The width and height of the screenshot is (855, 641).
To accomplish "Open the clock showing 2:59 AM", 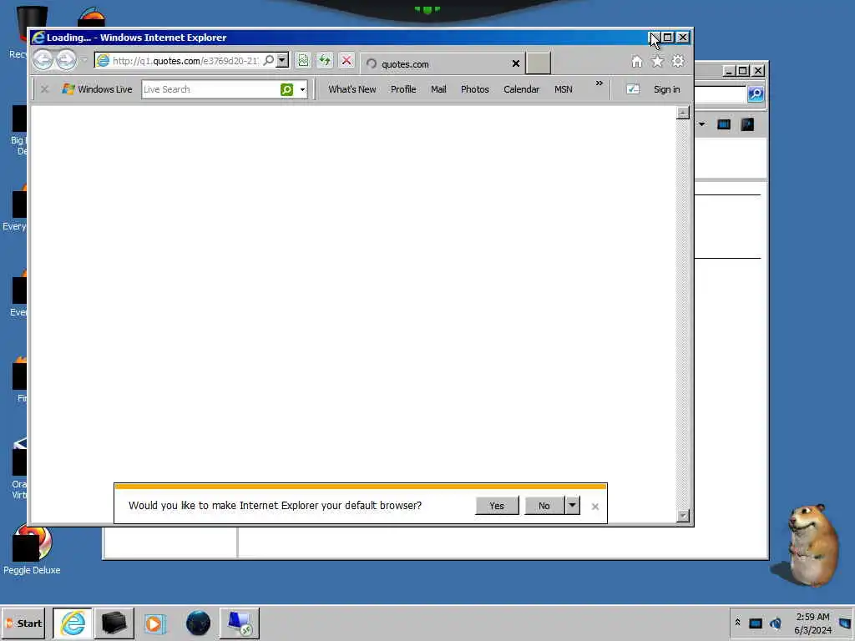I will (x=812, y=623).
